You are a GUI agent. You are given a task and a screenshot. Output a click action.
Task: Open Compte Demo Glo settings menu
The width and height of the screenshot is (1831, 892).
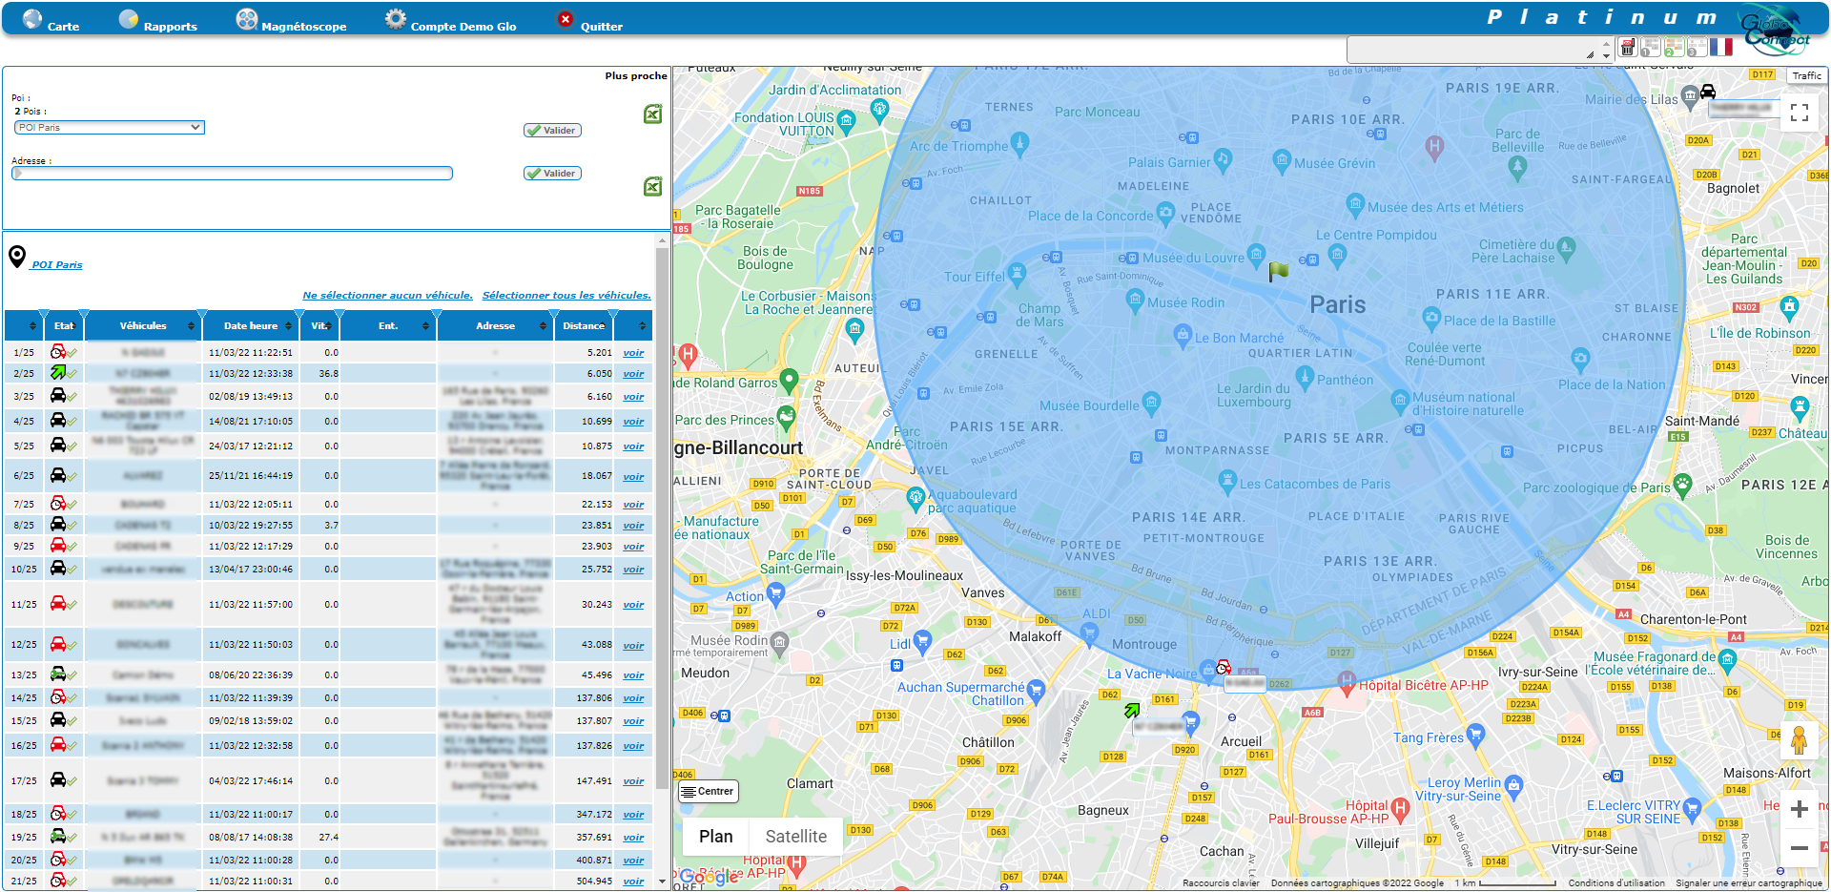(450, 19)
